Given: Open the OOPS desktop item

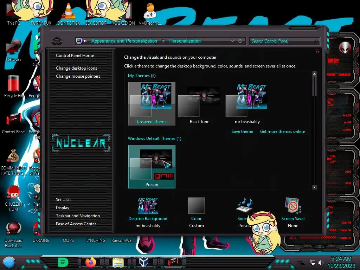Looking at the screenshot, I should (69, 240).
